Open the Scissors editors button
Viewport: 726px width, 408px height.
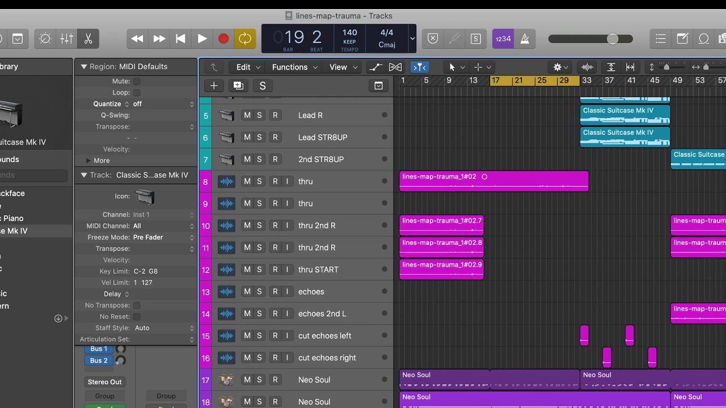pos(88,39)
